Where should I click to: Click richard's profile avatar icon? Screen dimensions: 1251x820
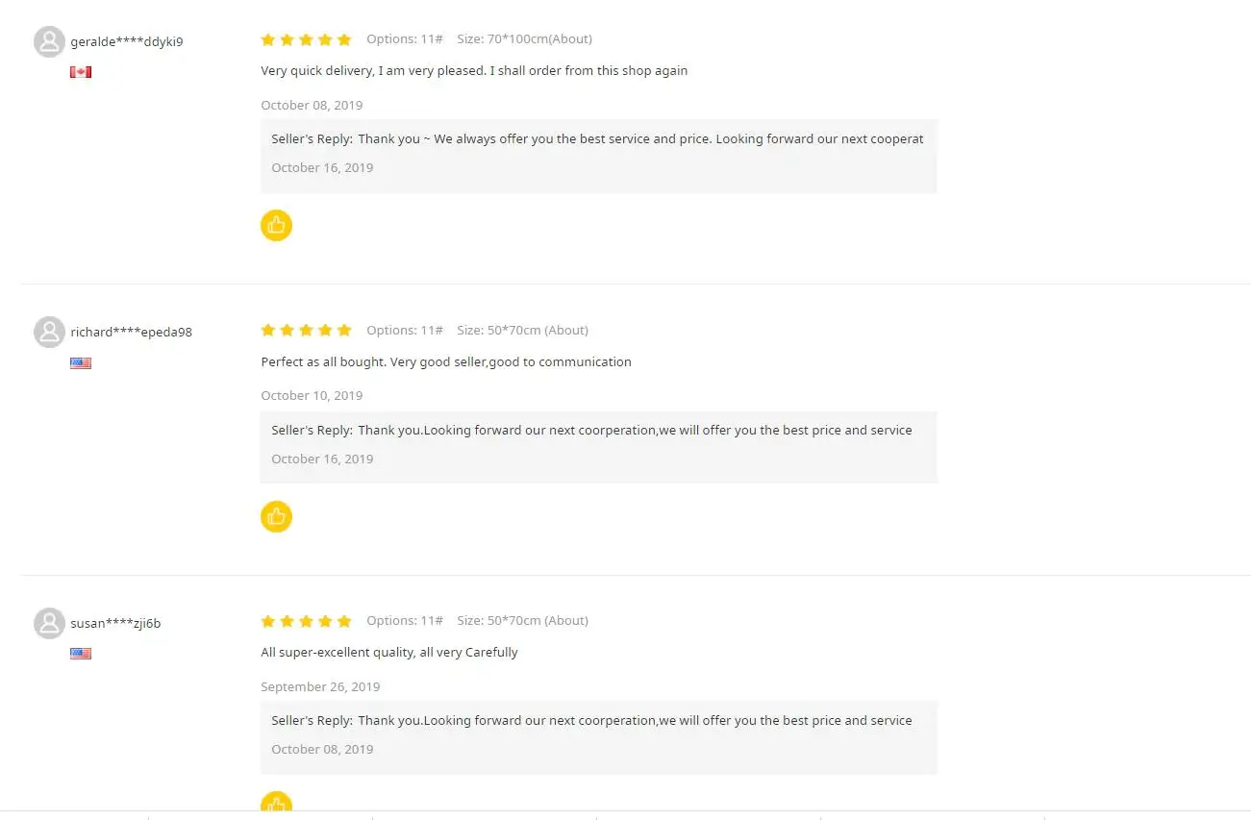pyautogui.click(x=49, y=332)
